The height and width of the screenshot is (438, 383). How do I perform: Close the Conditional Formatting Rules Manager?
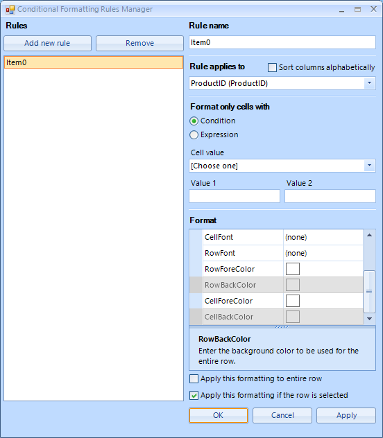[373, 9]
